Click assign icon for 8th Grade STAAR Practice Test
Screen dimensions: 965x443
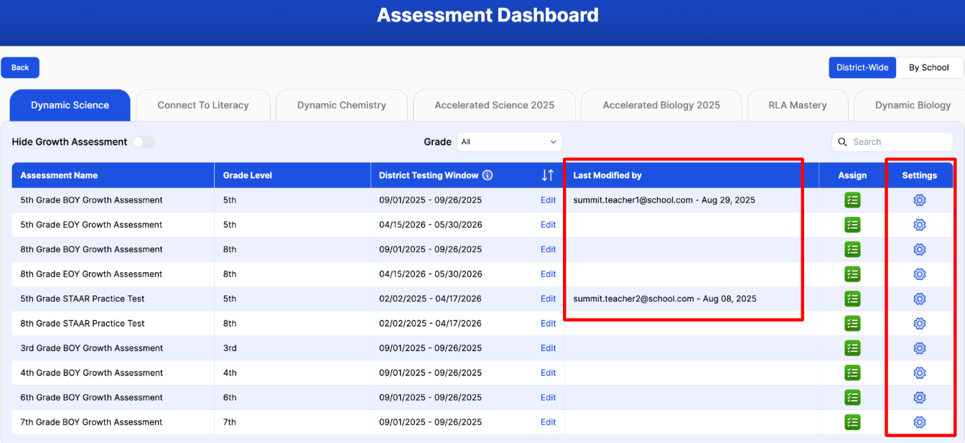pos(852,323)
